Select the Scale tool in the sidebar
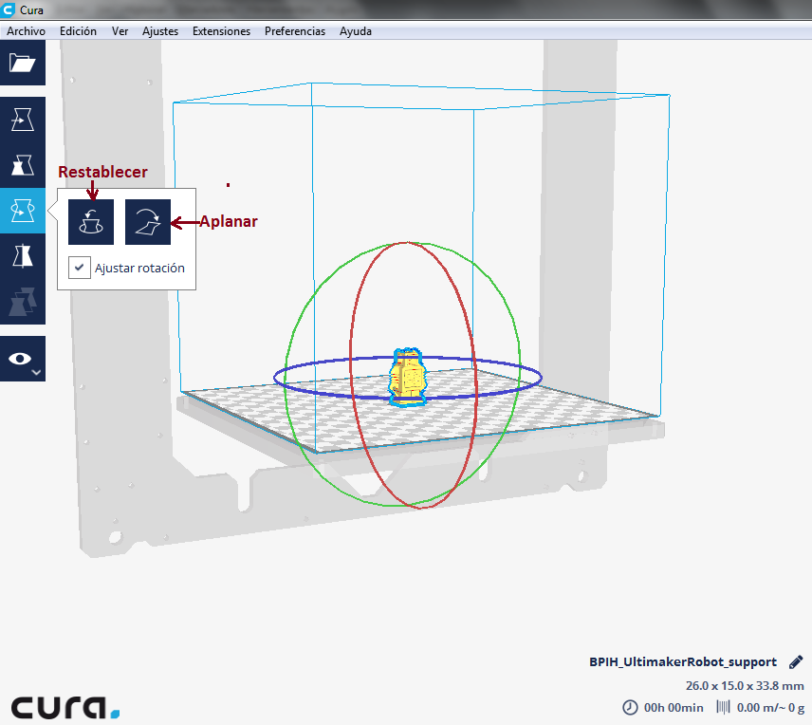812x725 pixels. pos(22,165)
